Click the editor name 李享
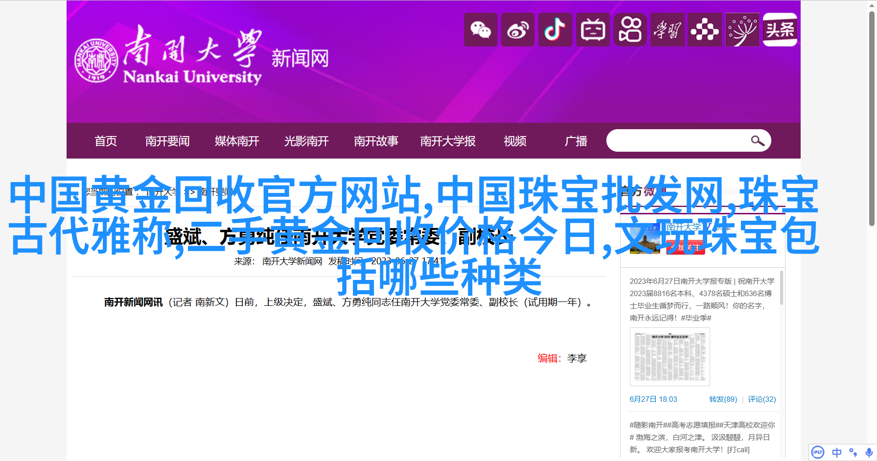The image size is (877, 461). pyautogui.click(x=577, y=358)
